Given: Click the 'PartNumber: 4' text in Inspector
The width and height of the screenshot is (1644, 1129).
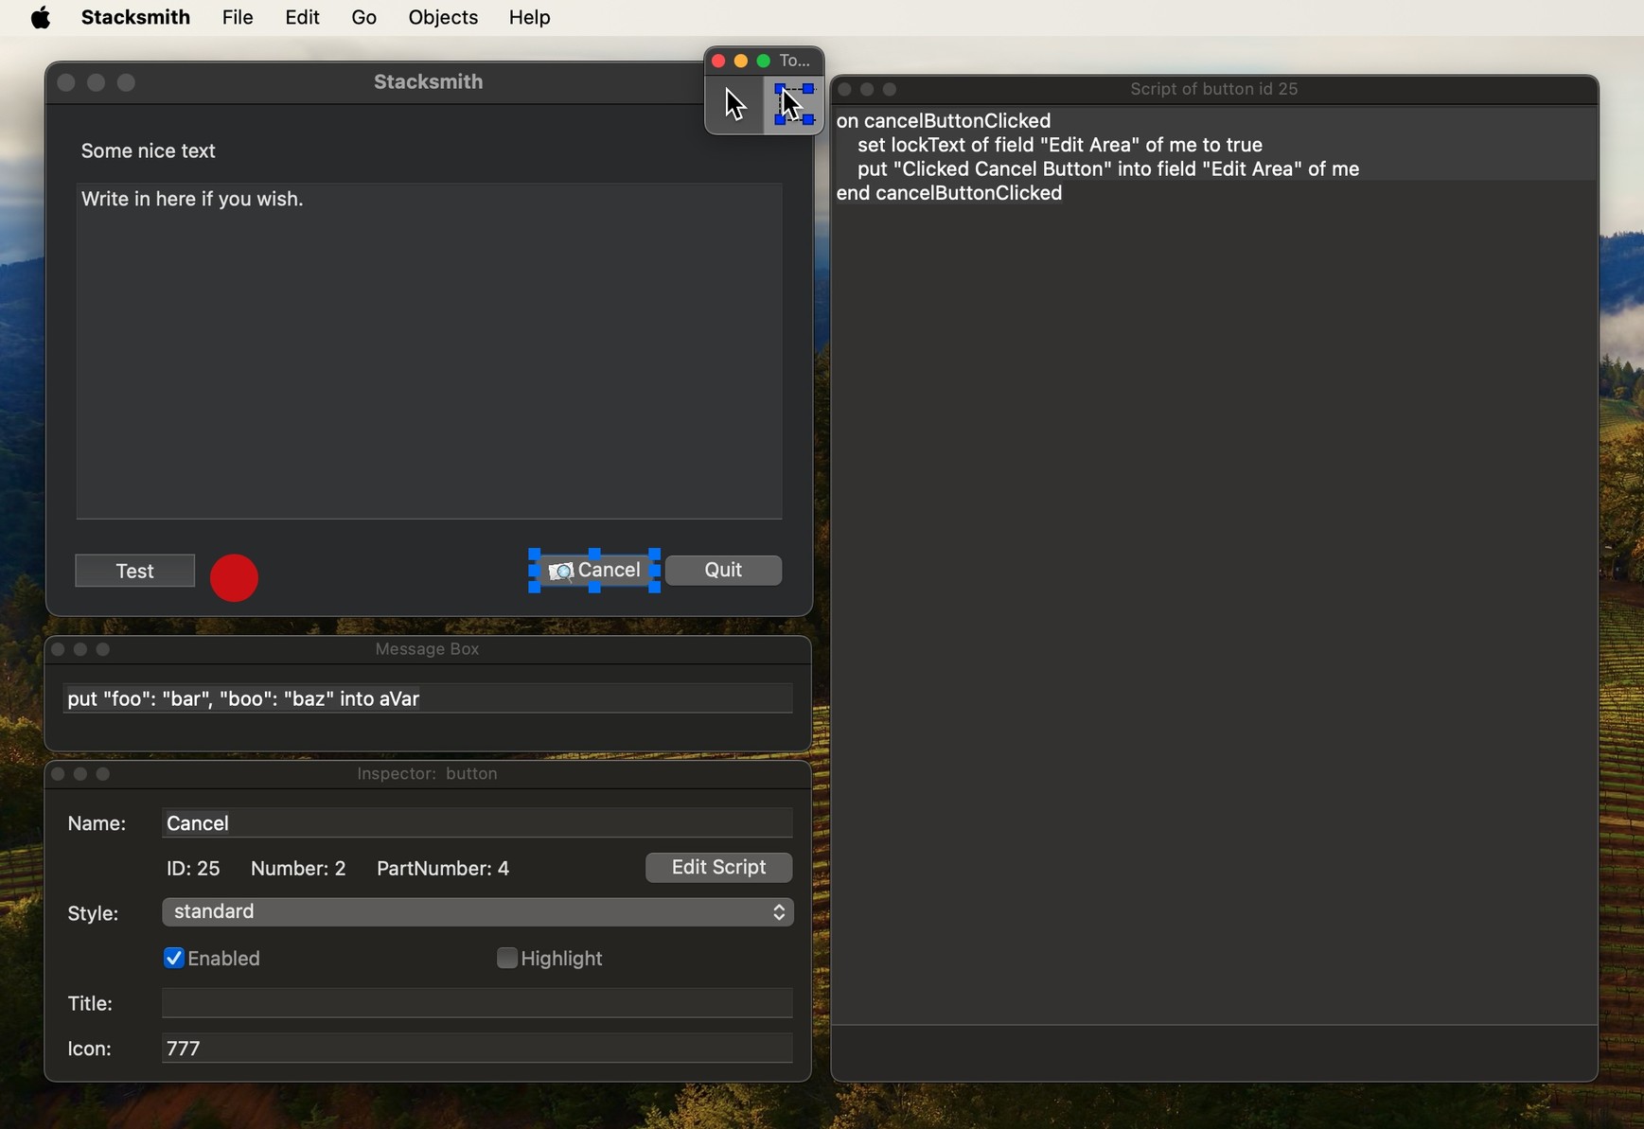Looking at the screenshot, I should (x=443, y=869).
